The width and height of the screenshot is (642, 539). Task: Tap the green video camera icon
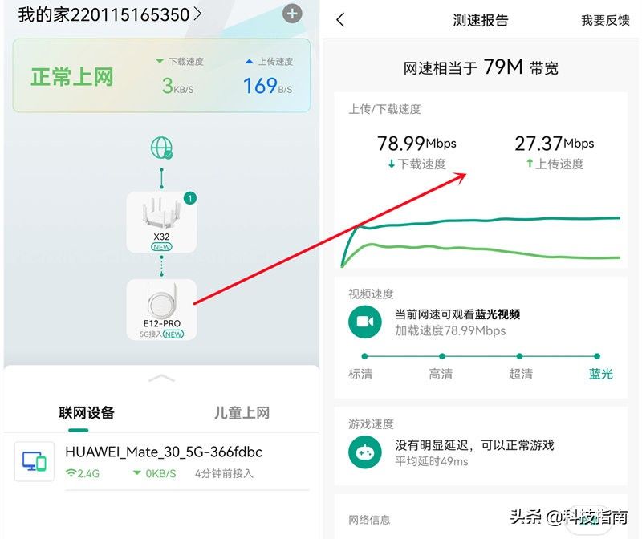click(x=365, y=322)
